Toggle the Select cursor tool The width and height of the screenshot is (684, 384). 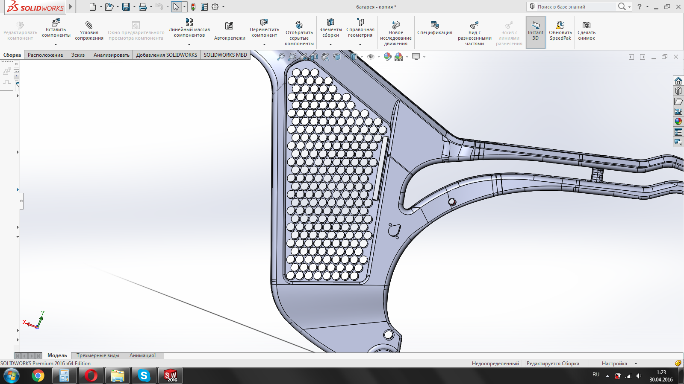[x=176, y=7]
